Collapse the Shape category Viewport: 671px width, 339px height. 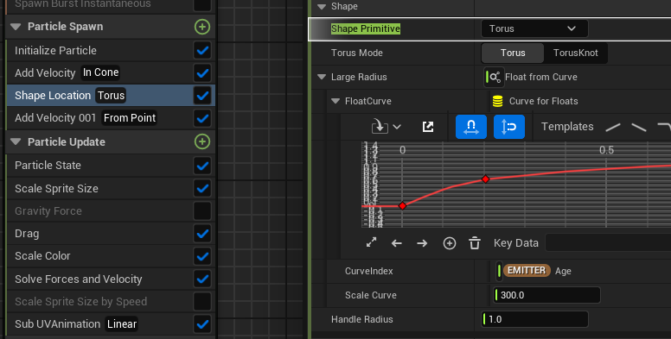[x=322, y=6]
